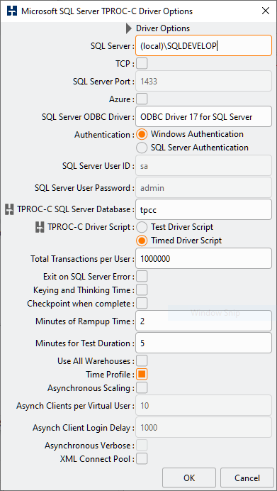Click the Cancel button
This screenshot has height=491, width=277.
point(247,478)
